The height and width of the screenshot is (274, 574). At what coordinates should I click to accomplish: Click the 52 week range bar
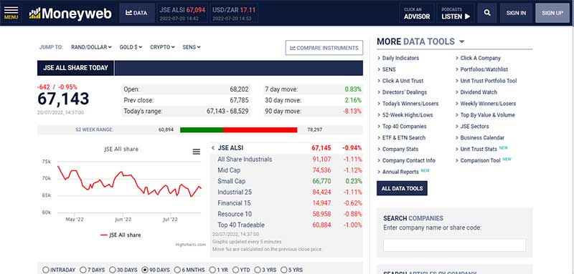[239, 130]
